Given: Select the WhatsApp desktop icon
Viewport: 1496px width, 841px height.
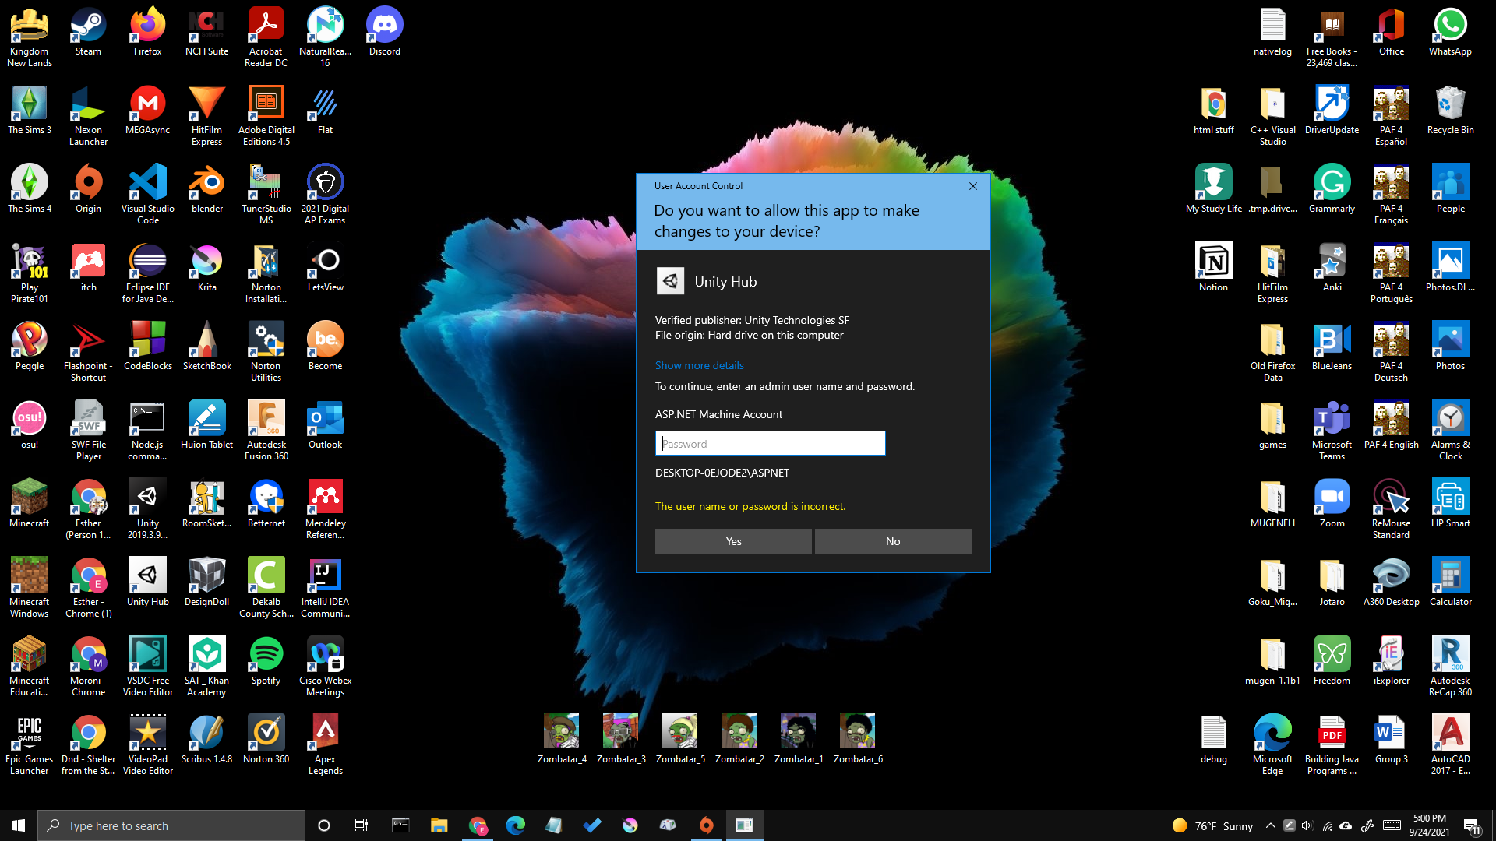Looking at the screenshot, I should point(1450,32).
